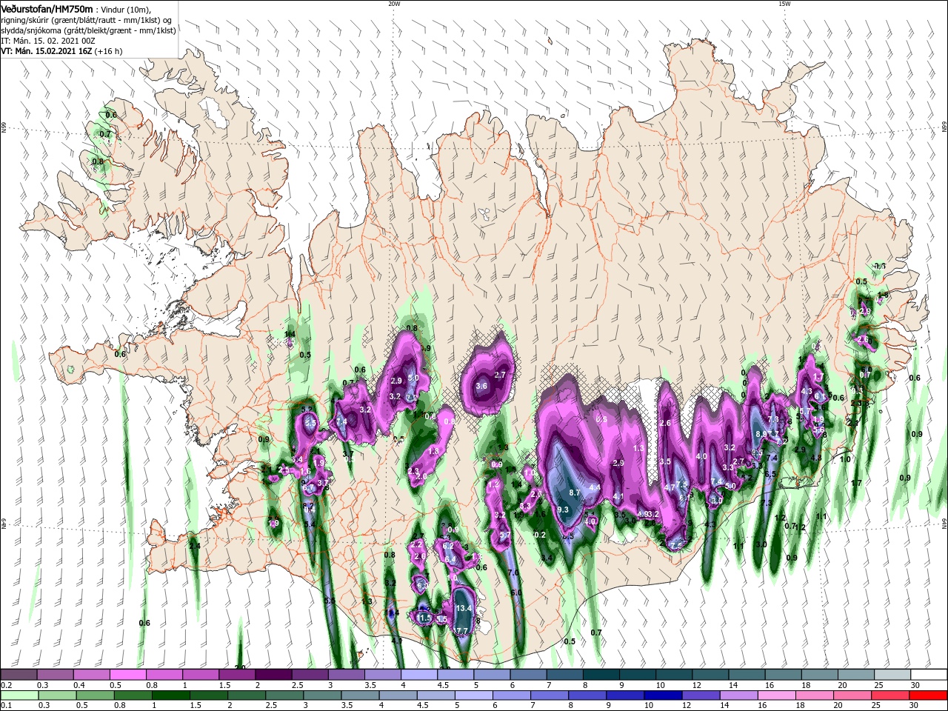This screenshot has height=711, width=948.
Task: Pick the crimson 25 swatch in rain scale
Action: coord(889,695)
